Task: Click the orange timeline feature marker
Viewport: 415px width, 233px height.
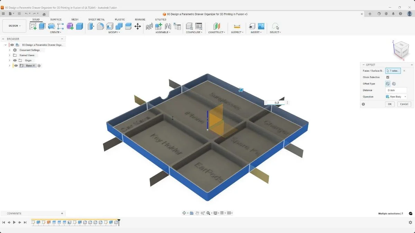Action: [48, 223]
